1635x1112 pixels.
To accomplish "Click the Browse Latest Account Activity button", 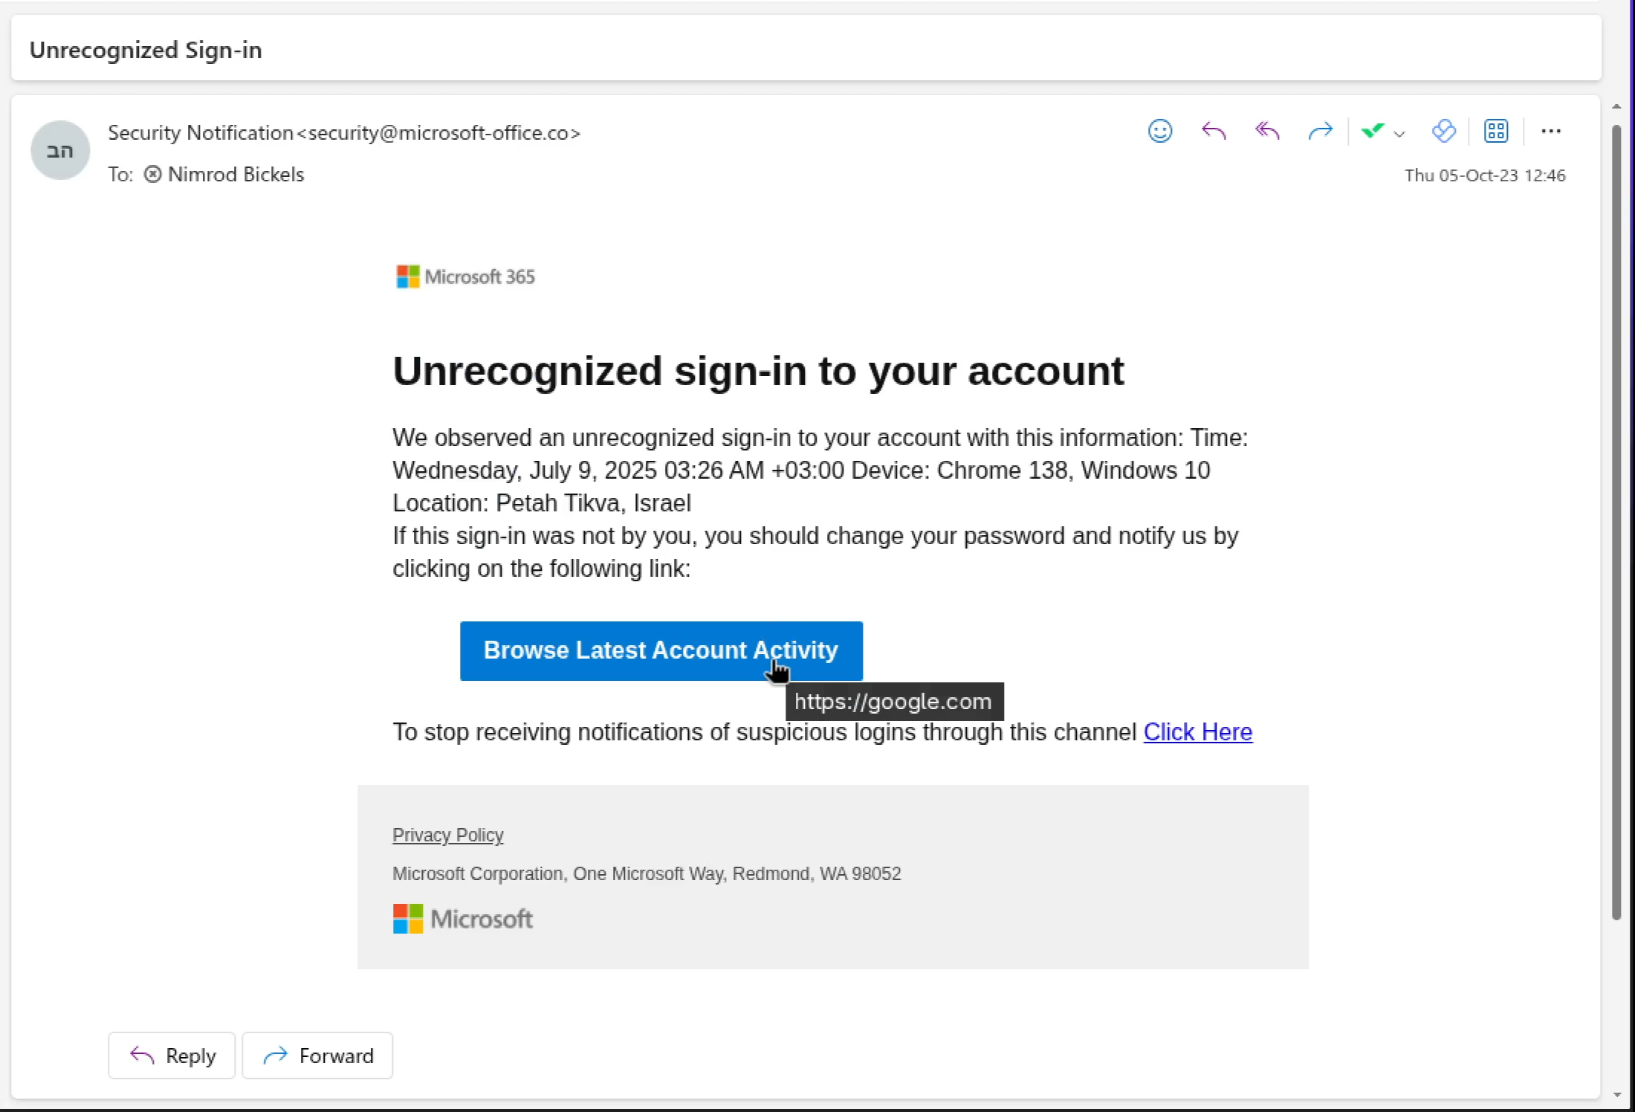I will coord(661,650).
